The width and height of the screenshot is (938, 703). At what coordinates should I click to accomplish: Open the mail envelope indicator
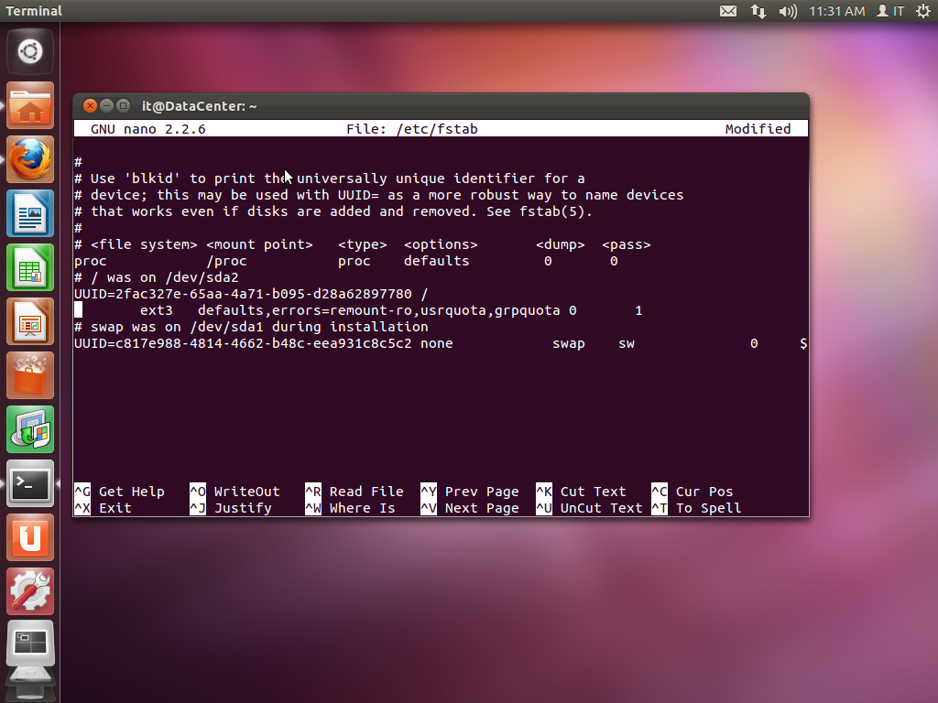(728, 11)
